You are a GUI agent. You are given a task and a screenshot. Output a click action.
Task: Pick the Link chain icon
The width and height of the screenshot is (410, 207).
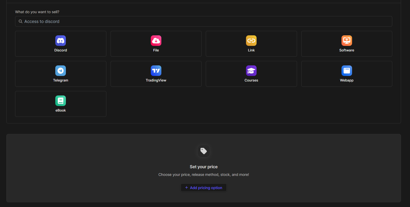(251, 41)
